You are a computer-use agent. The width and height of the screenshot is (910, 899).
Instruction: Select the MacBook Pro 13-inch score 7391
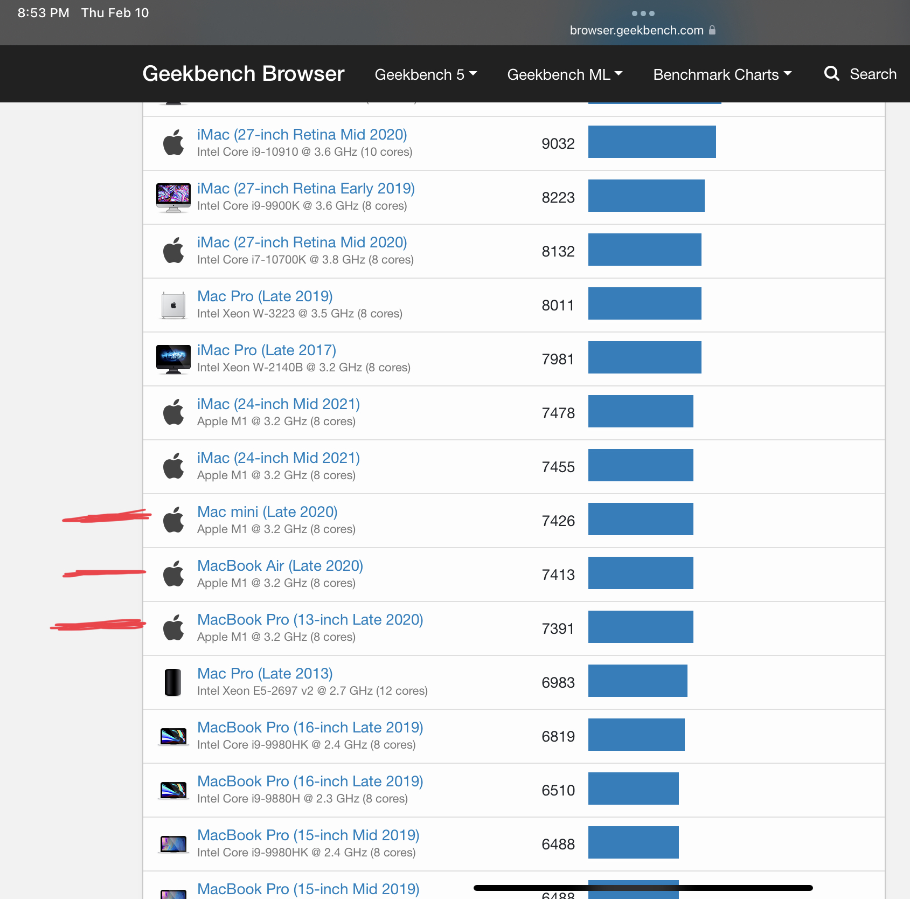pos(558,628)
